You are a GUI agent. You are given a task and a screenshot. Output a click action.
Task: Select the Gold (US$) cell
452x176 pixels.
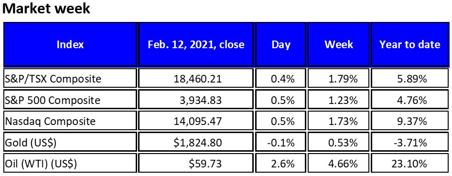[70, 142]
